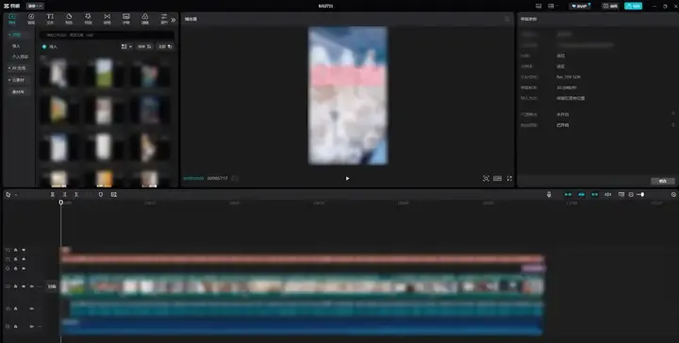
Task: Open timeline settings gear at far right
Action: [x=673, y=195]
